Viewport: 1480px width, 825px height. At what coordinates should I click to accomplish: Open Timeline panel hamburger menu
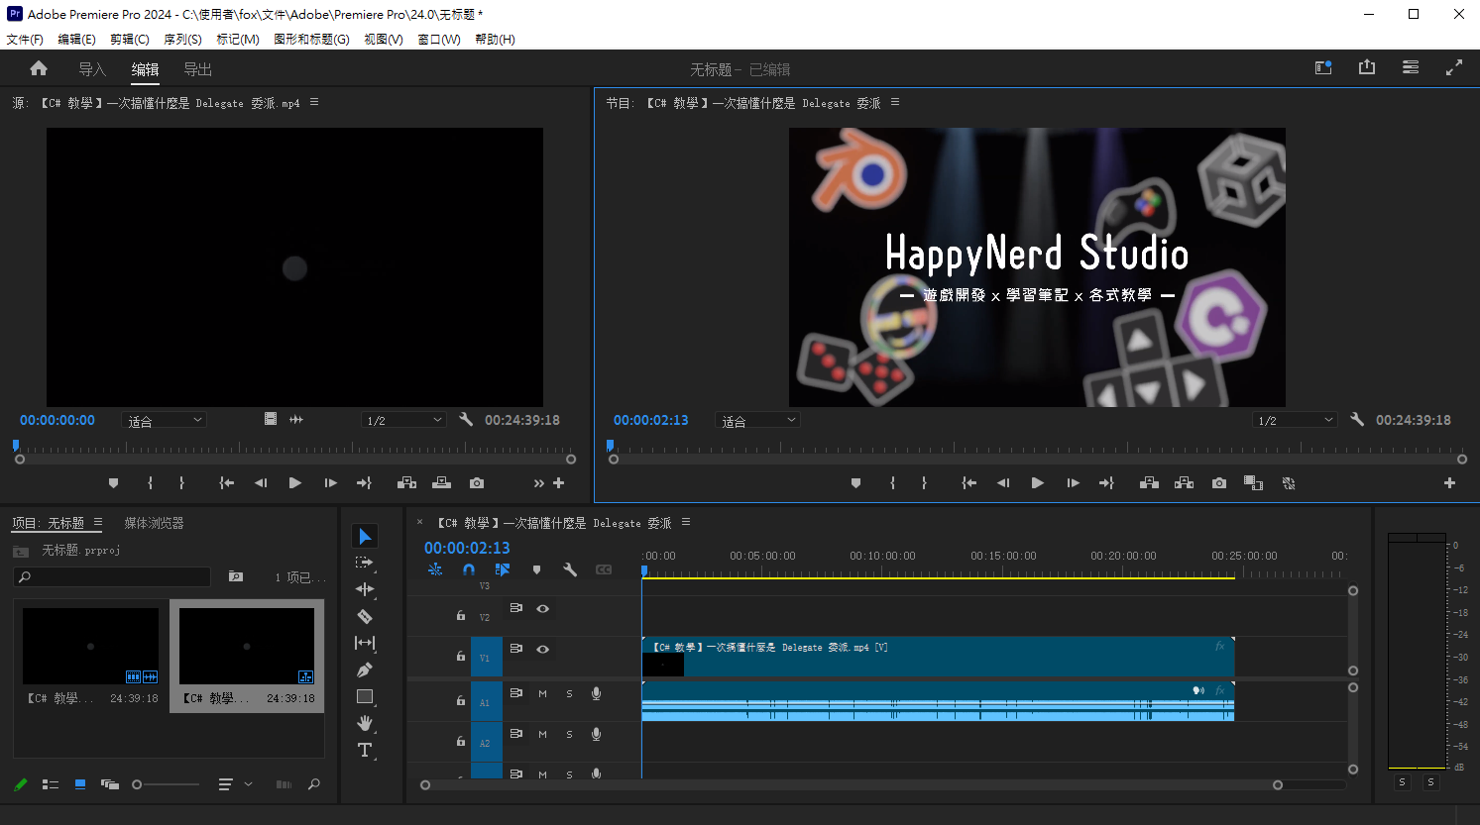(686, 522)
